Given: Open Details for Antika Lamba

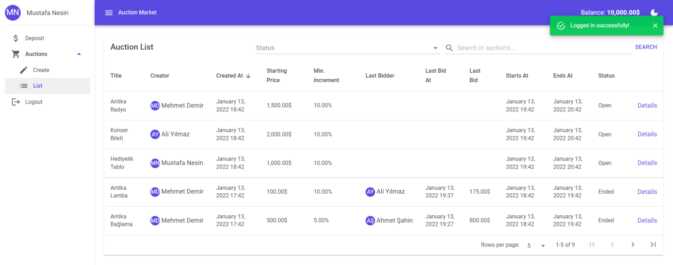Looking at the screenshot, I should click(647, 192).
